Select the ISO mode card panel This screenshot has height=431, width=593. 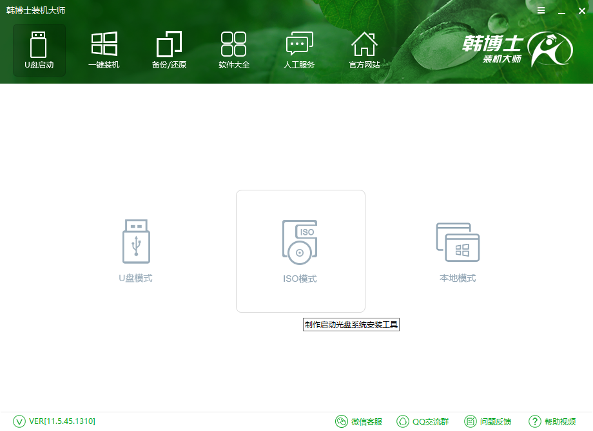[x=300, y=251]
